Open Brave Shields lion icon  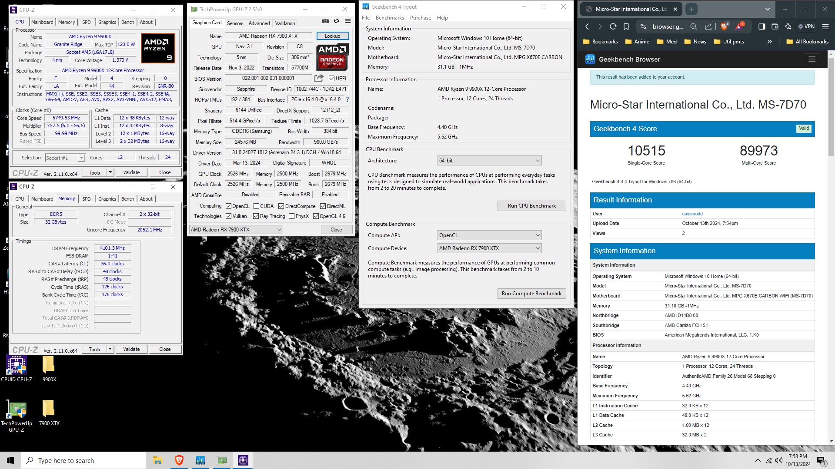tap(724, 26)
